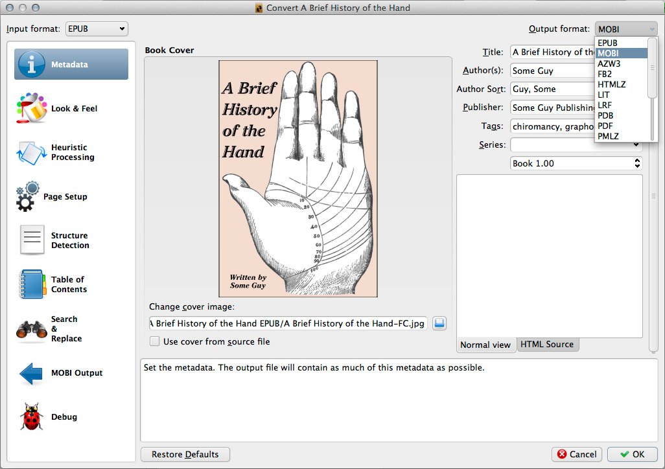
Task: Open the Metadata section
Action: pyautogui.click(x=70, y=64)
